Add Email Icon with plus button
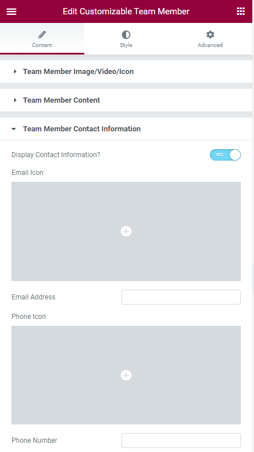 coord(126,231)
